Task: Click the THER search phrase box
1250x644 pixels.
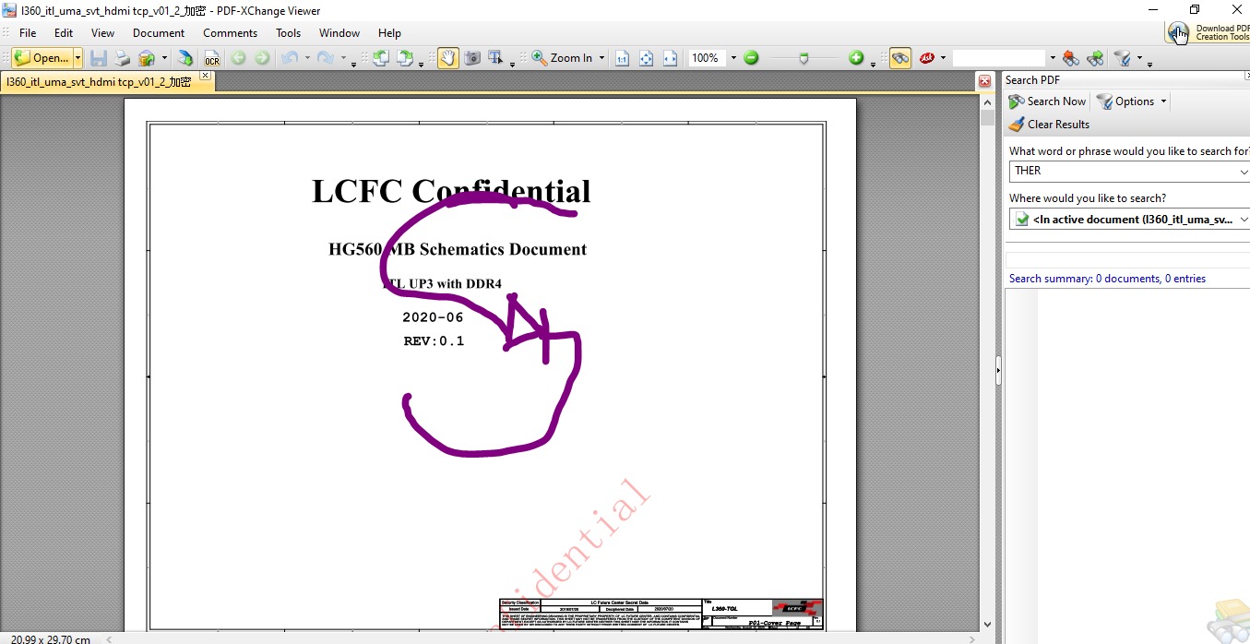Action: point(1125,171)
